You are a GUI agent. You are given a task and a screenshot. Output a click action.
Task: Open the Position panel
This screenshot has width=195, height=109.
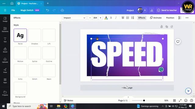coord(170,18)
